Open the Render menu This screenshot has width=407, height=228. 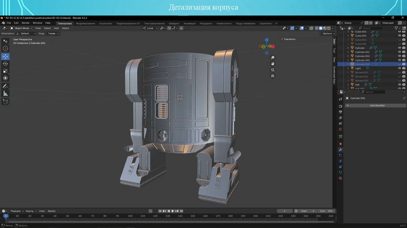25,23
